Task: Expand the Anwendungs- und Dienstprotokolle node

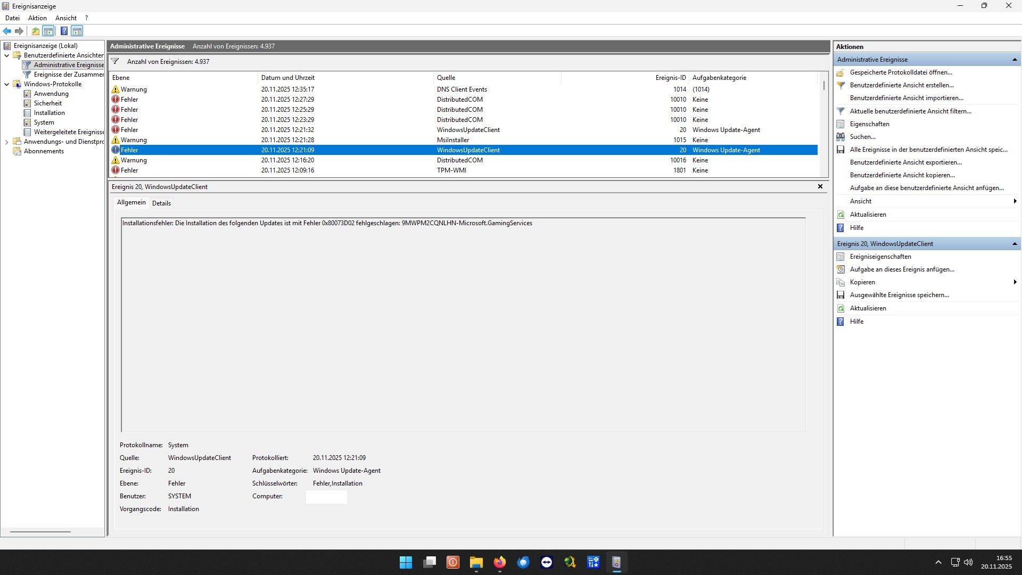Action: coord(6,142)
